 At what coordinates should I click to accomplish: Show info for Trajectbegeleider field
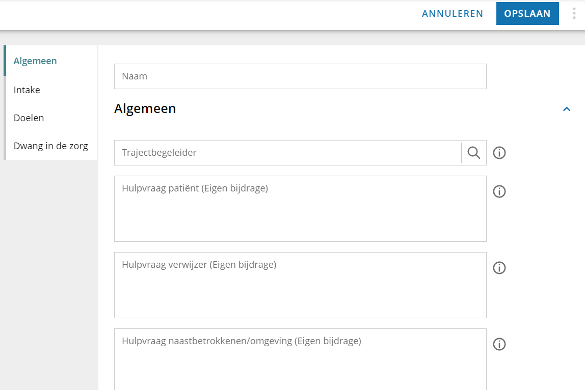click(499, 153)
